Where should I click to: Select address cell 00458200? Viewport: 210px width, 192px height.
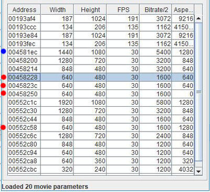24,60
